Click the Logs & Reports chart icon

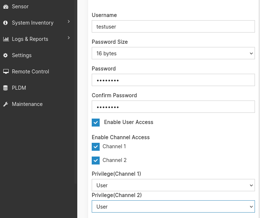click(x=6, y=39)
